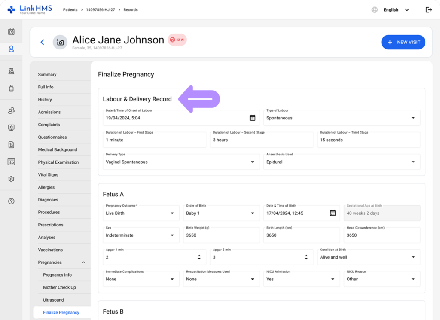This screenshot has width=440, height=320.
Task: Open the settings gear in sidebar
Action: point(11,179)
